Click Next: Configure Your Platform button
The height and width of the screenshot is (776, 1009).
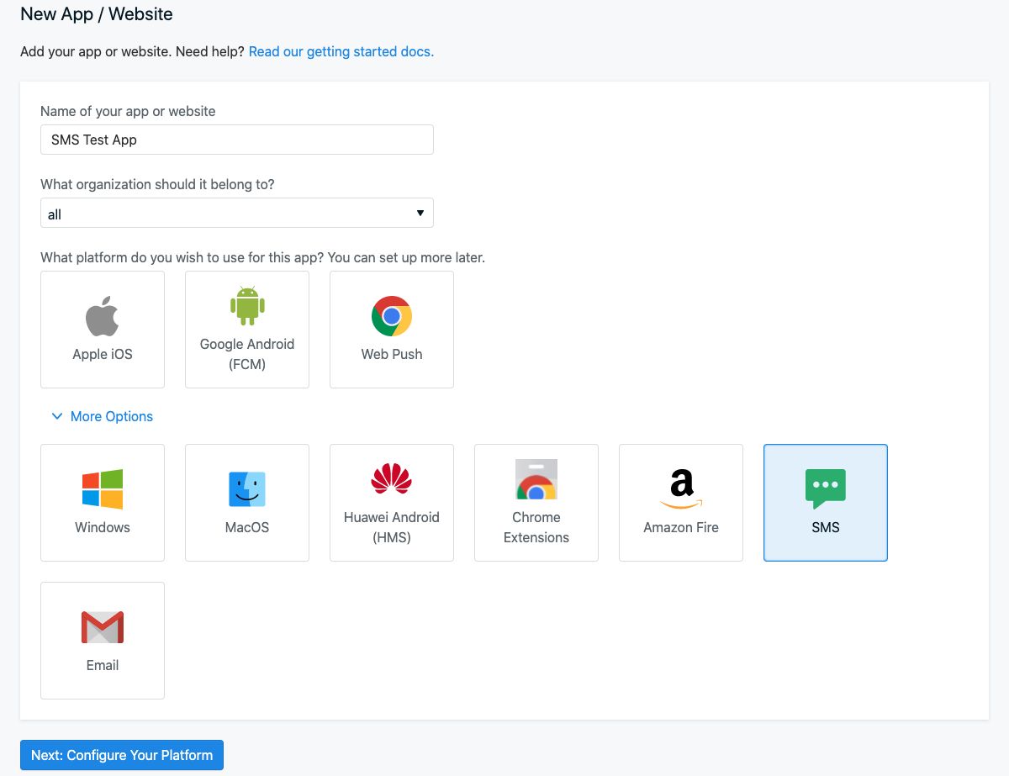pyautogui.click(x=122, y=755)
